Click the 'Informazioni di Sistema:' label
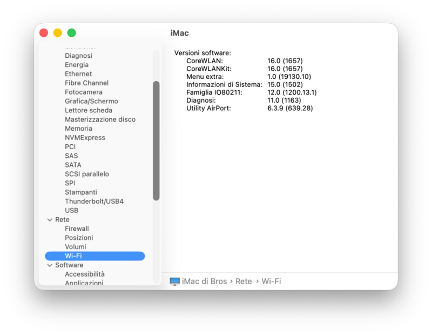 click(x=224, y=85)
